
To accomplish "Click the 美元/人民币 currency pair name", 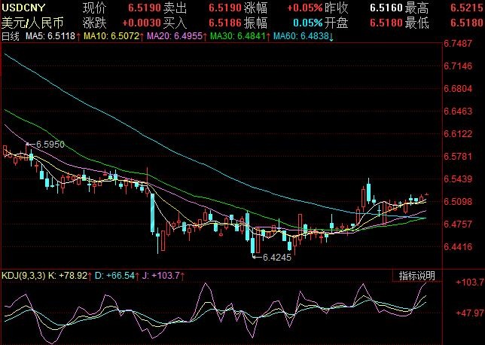I will coord(32,22).
